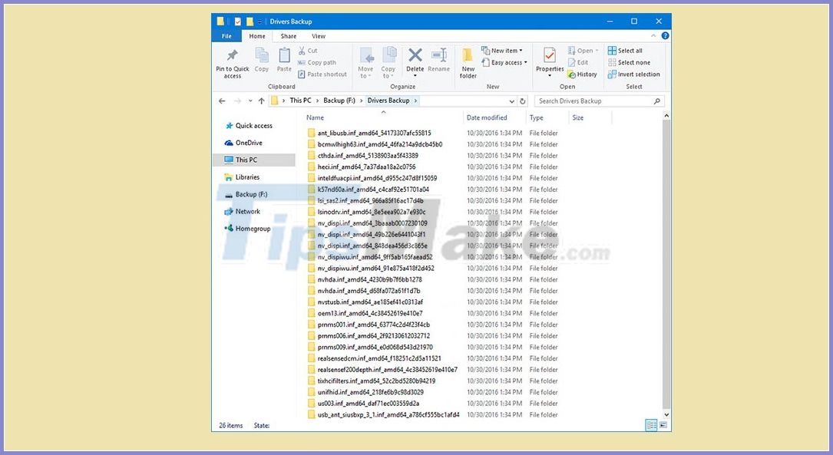Open the New item dropdown

click(x=503, y=50)
